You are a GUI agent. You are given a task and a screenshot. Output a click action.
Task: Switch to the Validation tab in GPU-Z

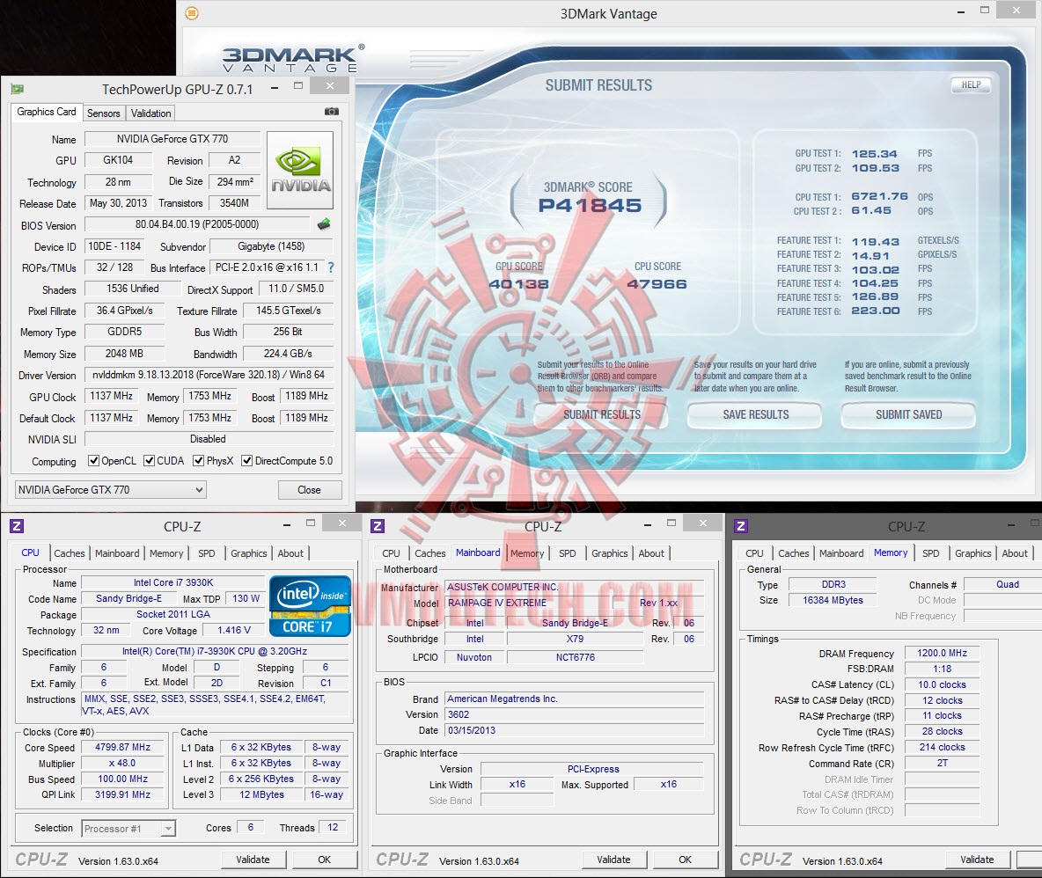click(150, 113)
